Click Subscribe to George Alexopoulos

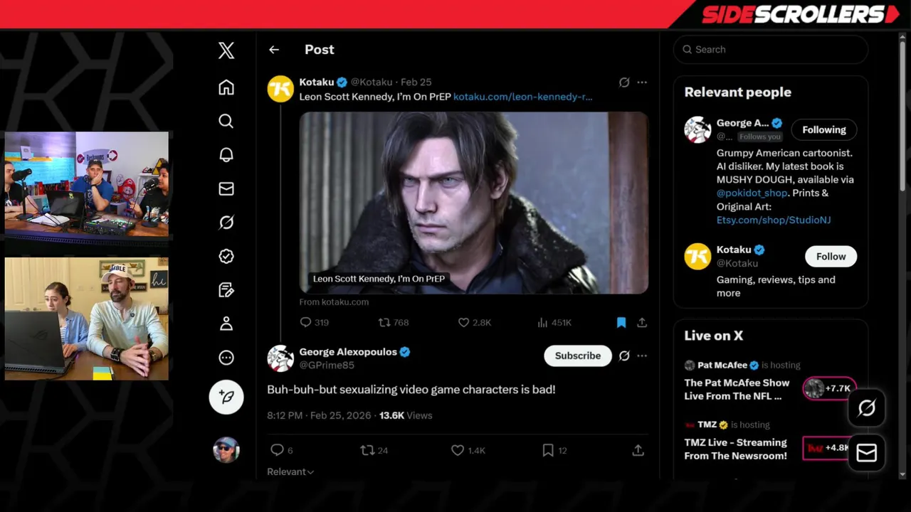[578, 356]
